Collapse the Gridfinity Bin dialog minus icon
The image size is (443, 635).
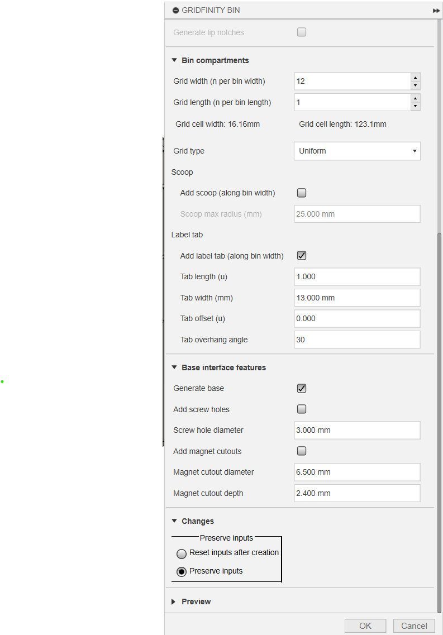tap(176, 11)
